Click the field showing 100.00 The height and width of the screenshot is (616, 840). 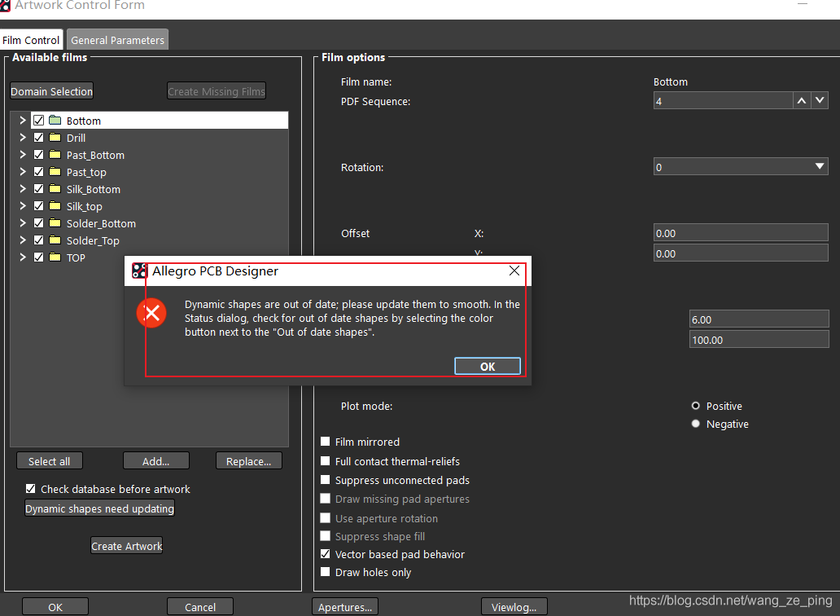tap(759, 339)
